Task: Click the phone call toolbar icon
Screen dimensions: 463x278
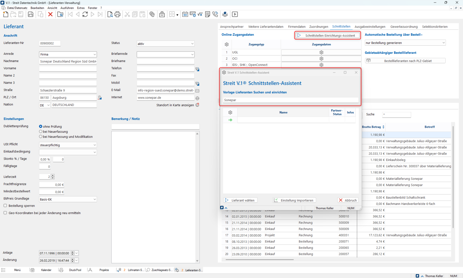Action: pyautogui.click(x=215, y=14)
